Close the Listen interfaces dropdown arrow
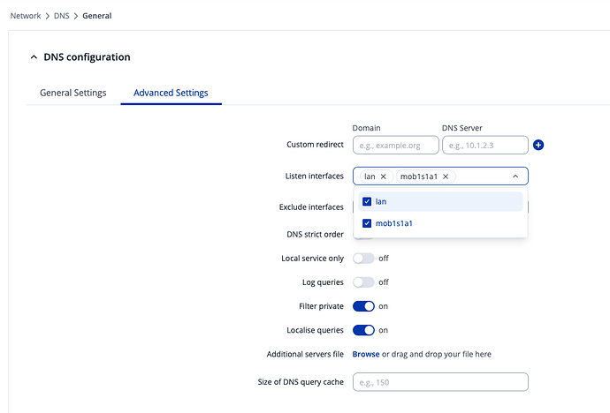Screen dimensions: 610x413 pyautogui.click(x=515, y=176)
